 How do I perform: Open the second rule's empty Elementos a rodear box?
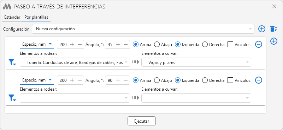tap(75, 98)
